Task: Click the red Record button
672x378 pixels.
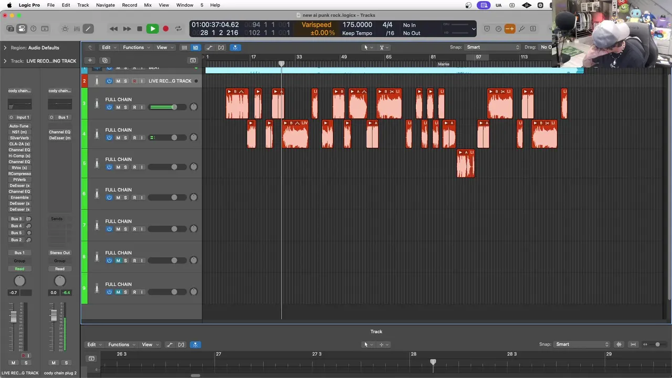Action: [x=165, y=29]
